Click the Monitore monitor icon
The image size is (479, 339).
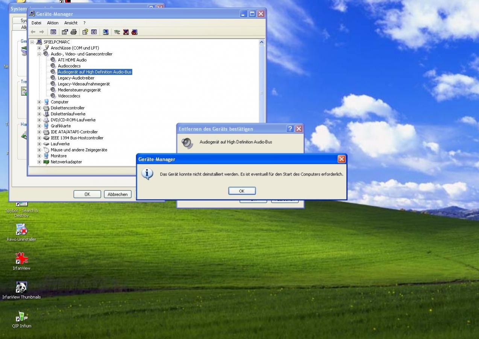pos(46,156)
